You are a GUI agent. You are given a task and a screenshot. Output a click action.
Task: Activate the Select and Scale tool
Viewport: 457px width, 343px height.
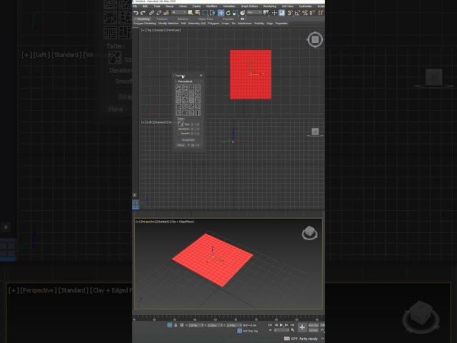click(235, 13)
